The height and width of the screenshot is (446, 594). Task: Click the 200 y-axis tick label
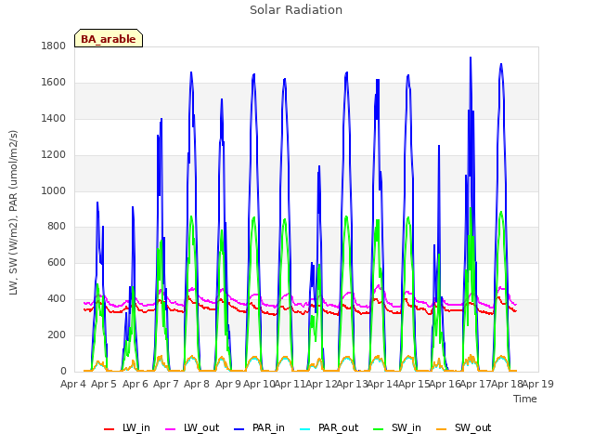57,334
